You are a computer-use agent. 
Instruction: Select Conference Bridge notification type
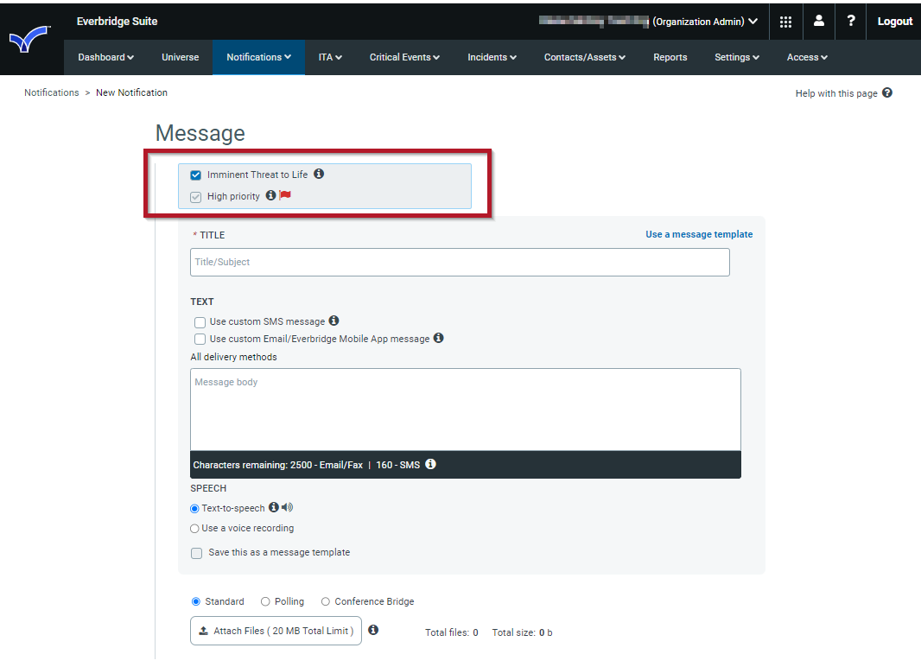(x=326, y=602)
